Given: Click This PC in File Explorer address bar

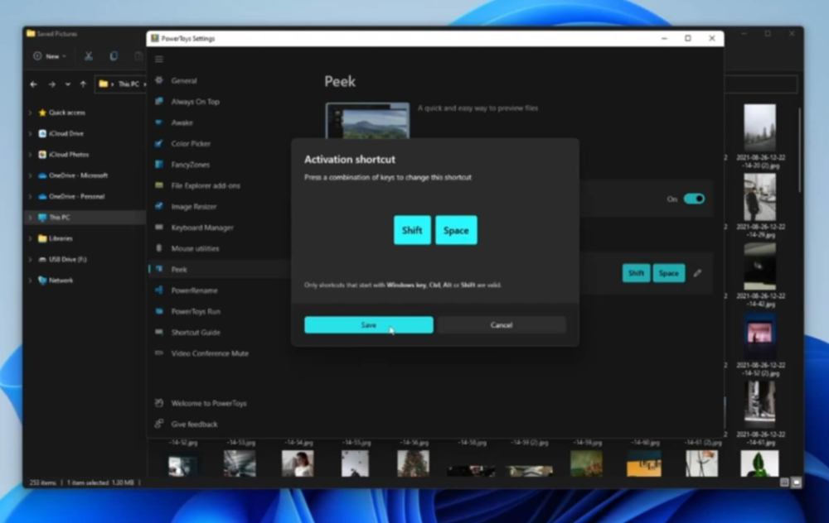Looking at the screenshot, I should click(x=128, y=84).
